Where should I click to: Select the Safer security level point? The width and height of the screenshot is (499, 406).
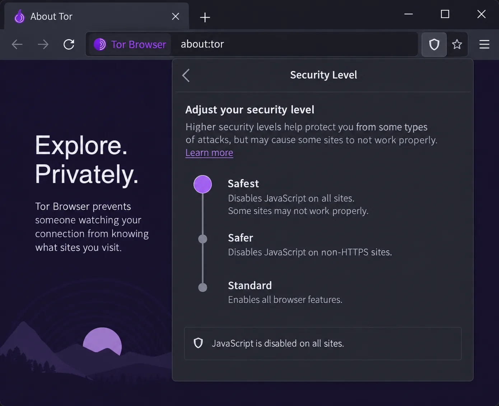pos(203,239)
